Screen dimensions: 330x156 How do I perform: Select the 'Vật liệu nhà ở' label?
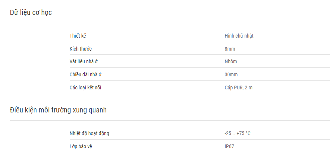coord(84,61)
